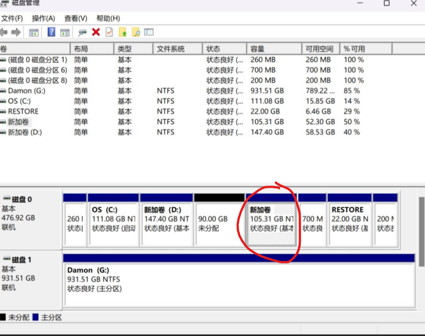Open properties via the checkmark sheet icon
This screenshot has width=425, height=336.
[x=109, y=32]
